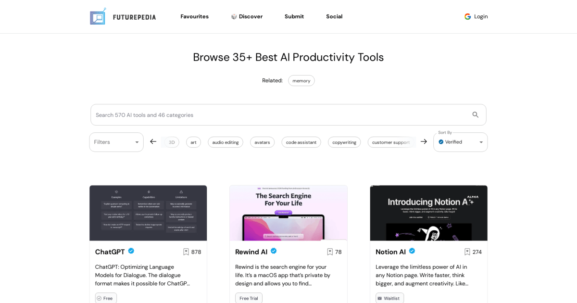Viewport: 577px width, 303px height.
Task: Bookmark Notion AI using its bookmark icon
Action: [x=467, y=252]
